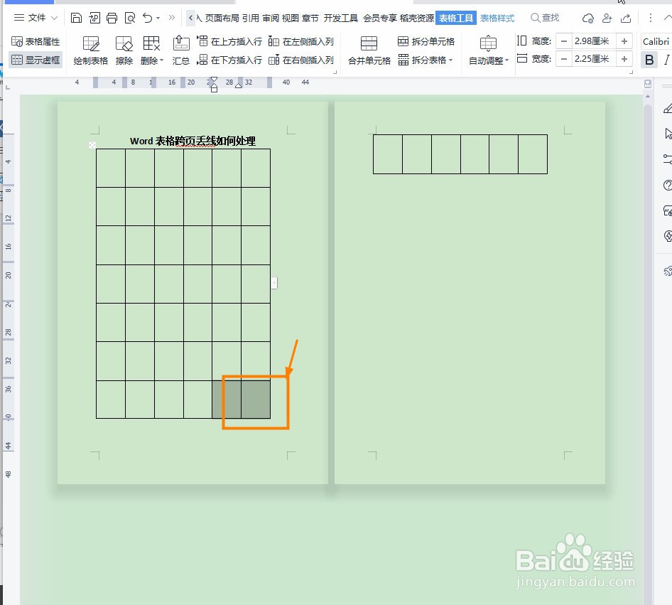Decrease column width with minus button

tap(564, 59)
